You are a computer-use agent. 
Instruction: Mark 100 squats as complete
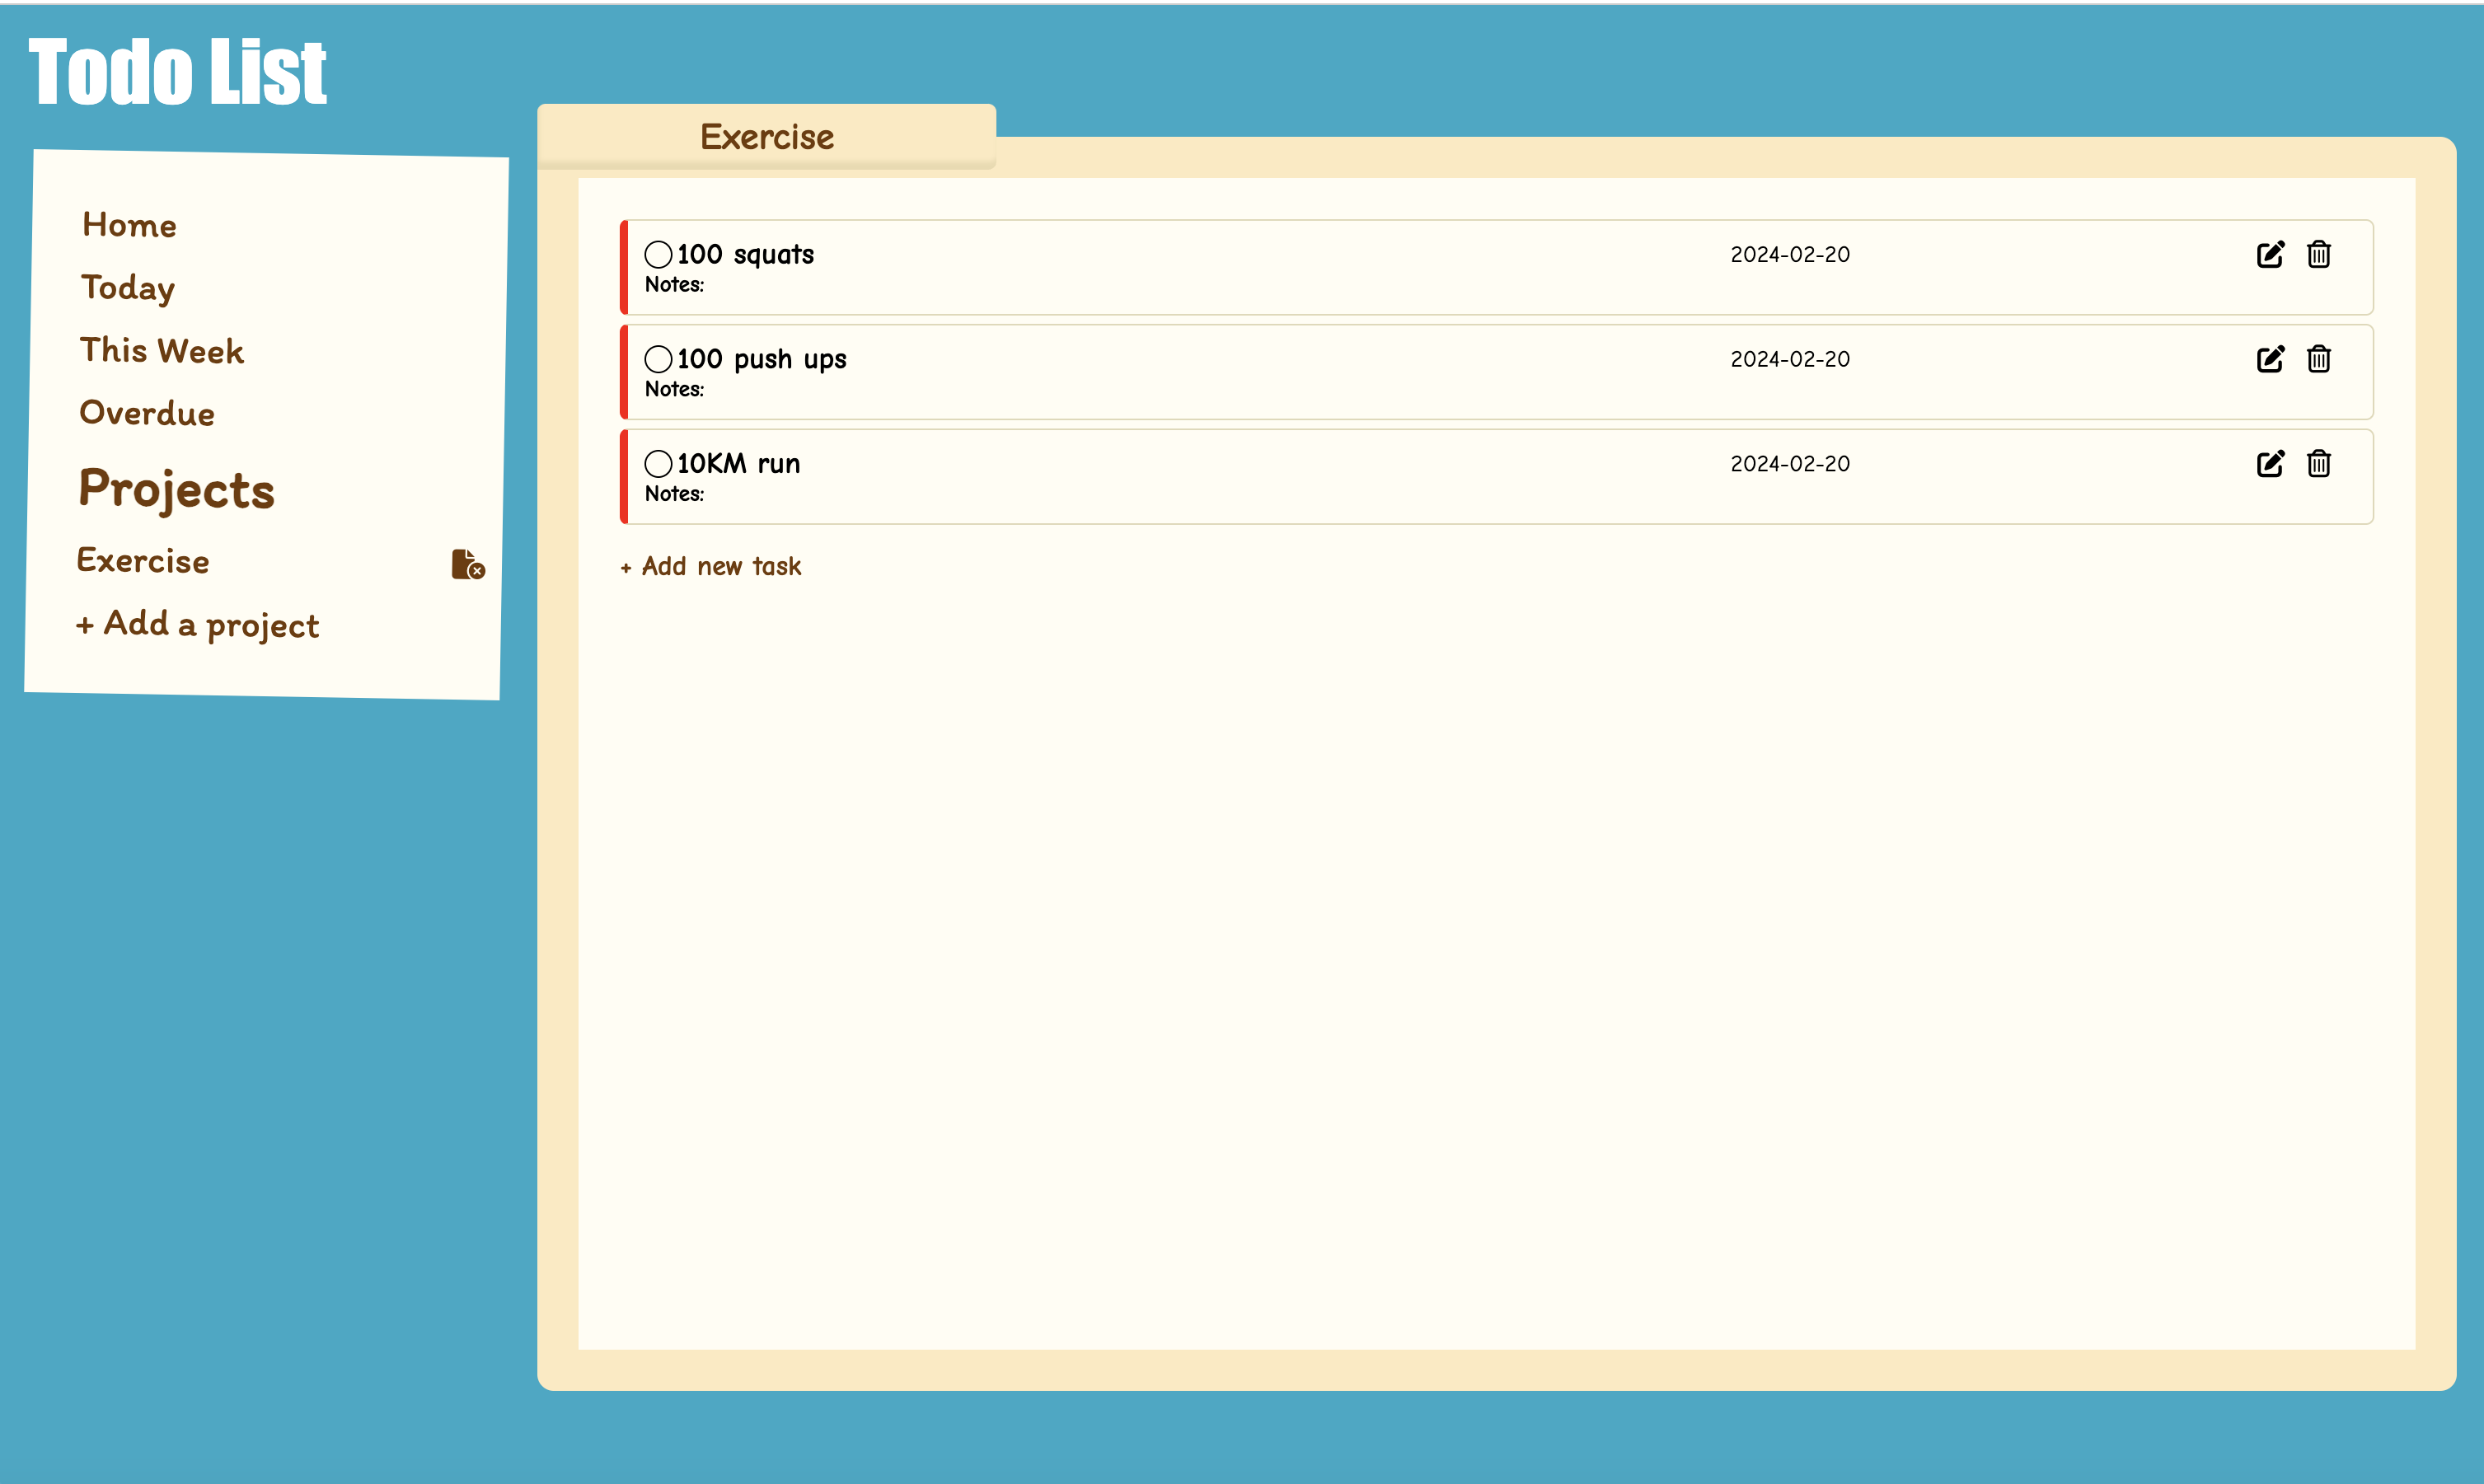click(658, 254)
